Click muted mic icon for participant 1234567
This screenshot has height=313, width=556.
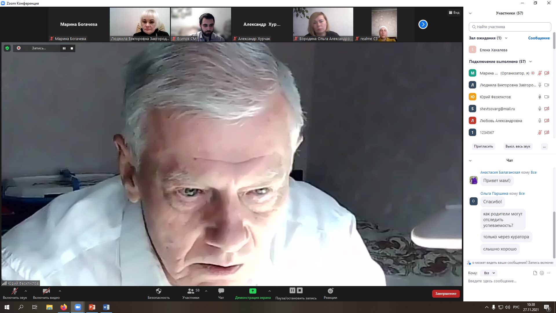539,133
